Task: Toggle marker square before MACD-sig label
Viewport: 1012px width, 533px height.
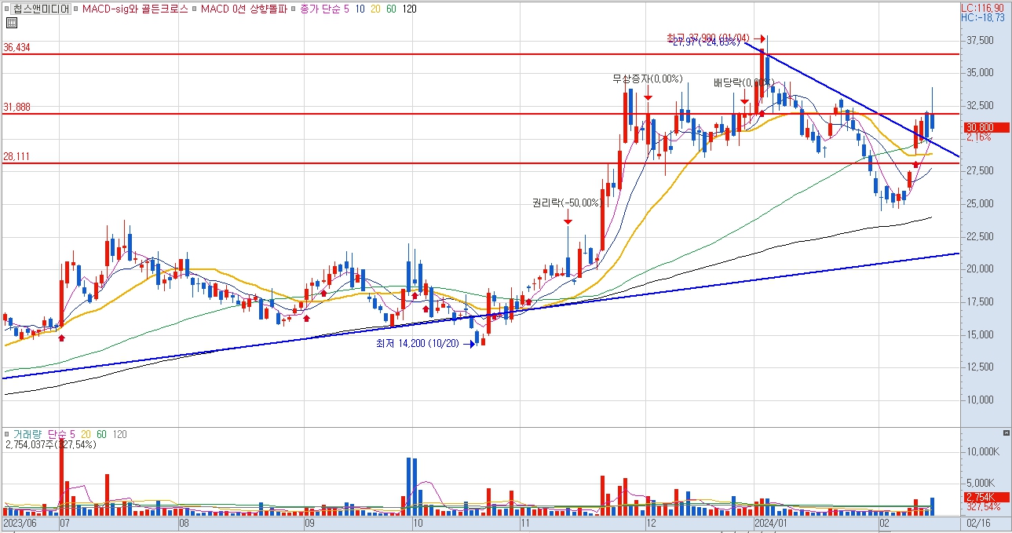Action: [x=76, y=9]
